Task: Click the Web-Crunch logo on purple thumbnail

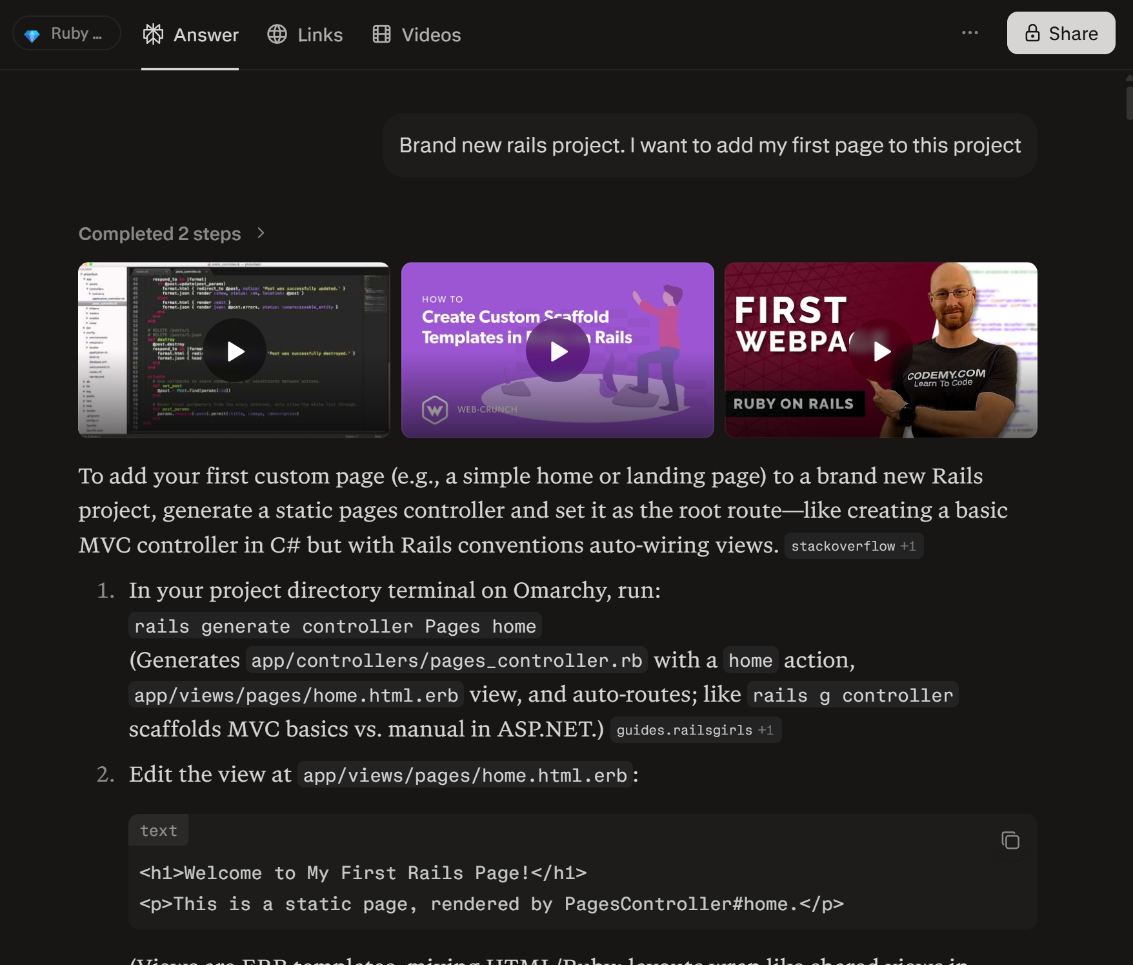Action: click(435, 409)
